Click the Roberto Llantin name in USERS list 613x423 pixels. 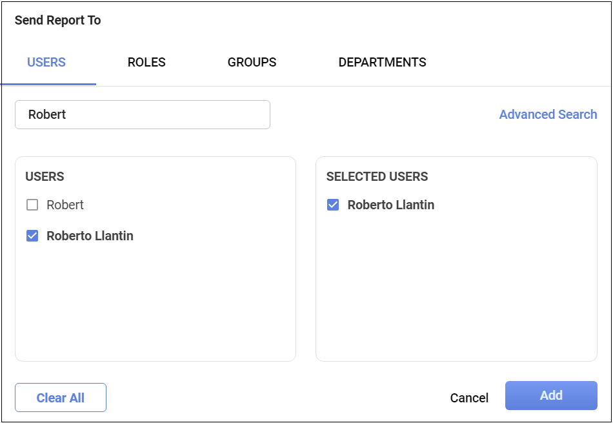click(x=90, y=236)
